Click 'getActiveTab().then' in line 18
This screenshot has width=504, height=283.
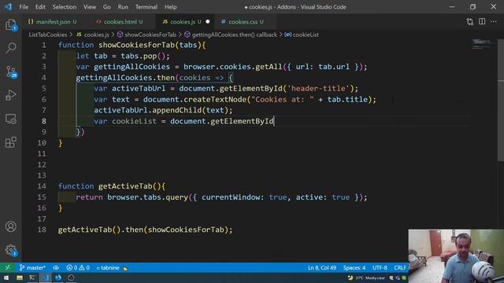[x=100, y=230]
